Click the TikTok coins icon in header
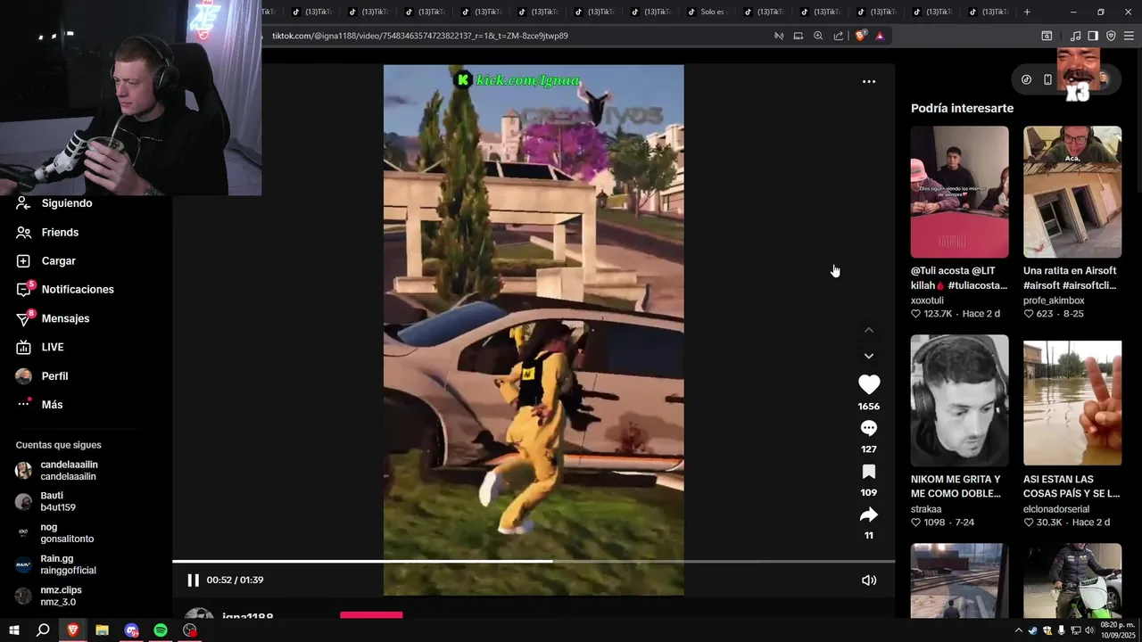 1026,79
